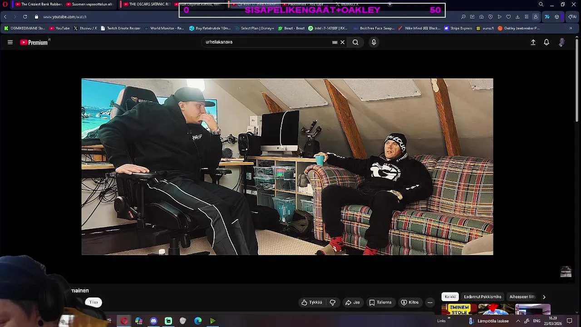The image size is (581, 327).
Task: Open the player play icon in address bar
Action: point(500,17)
